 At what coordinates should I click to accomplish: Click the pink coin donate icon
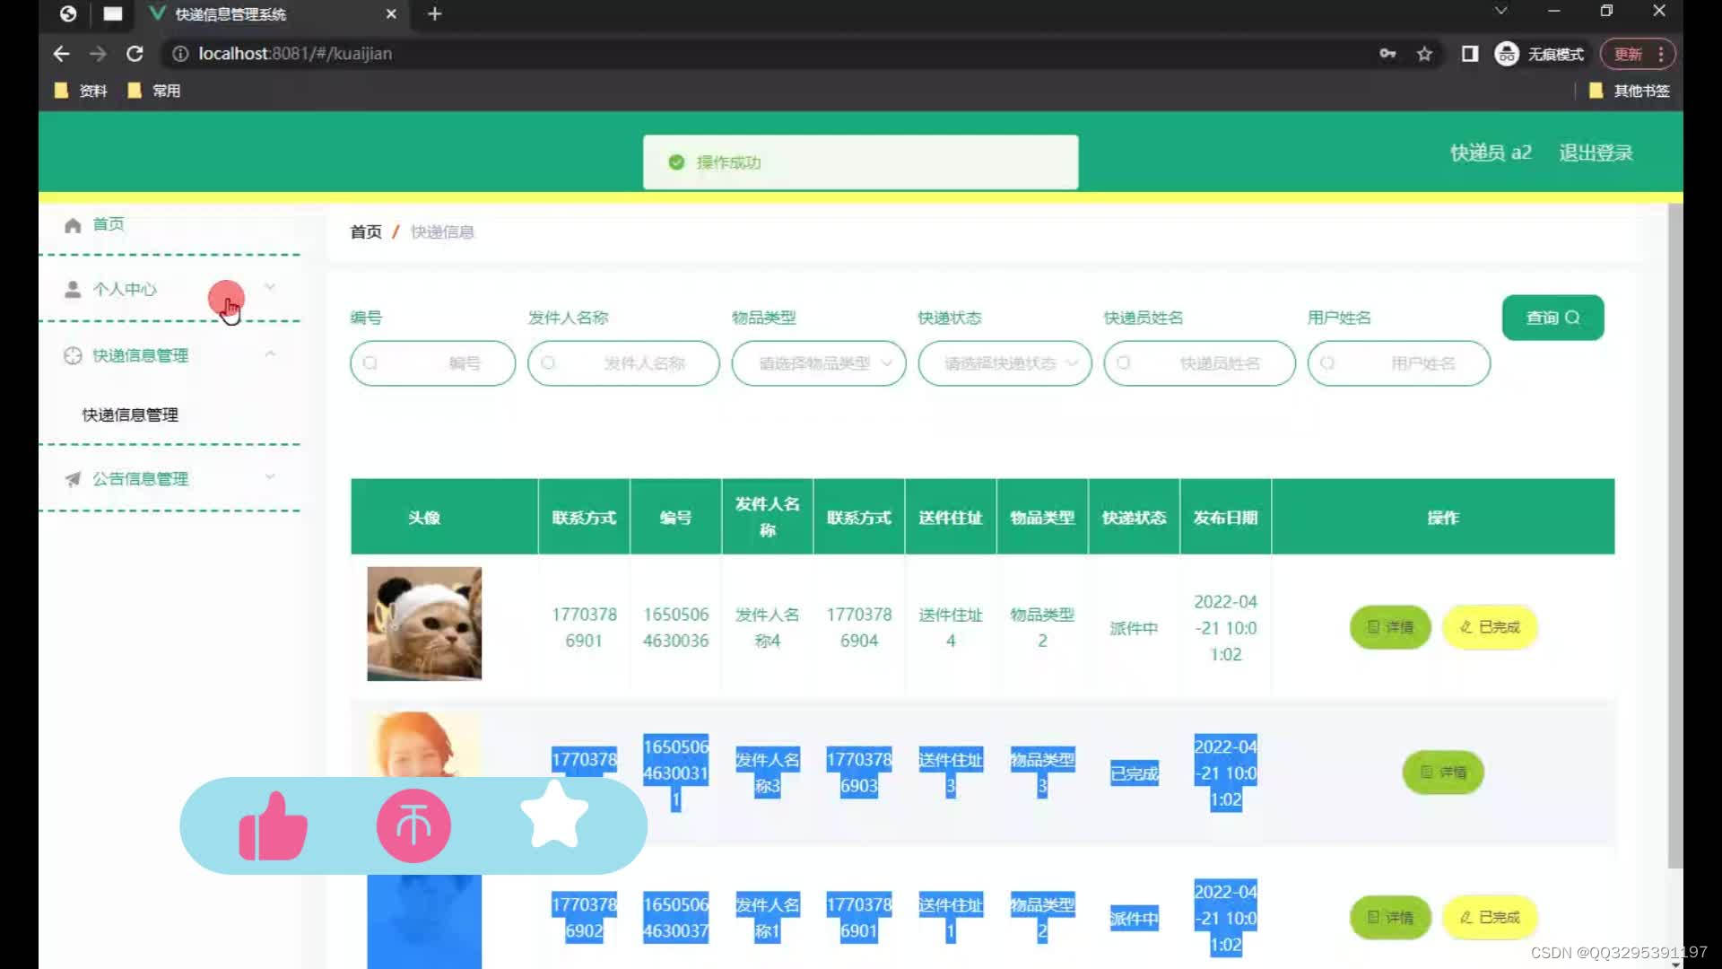tap(413, 825)
